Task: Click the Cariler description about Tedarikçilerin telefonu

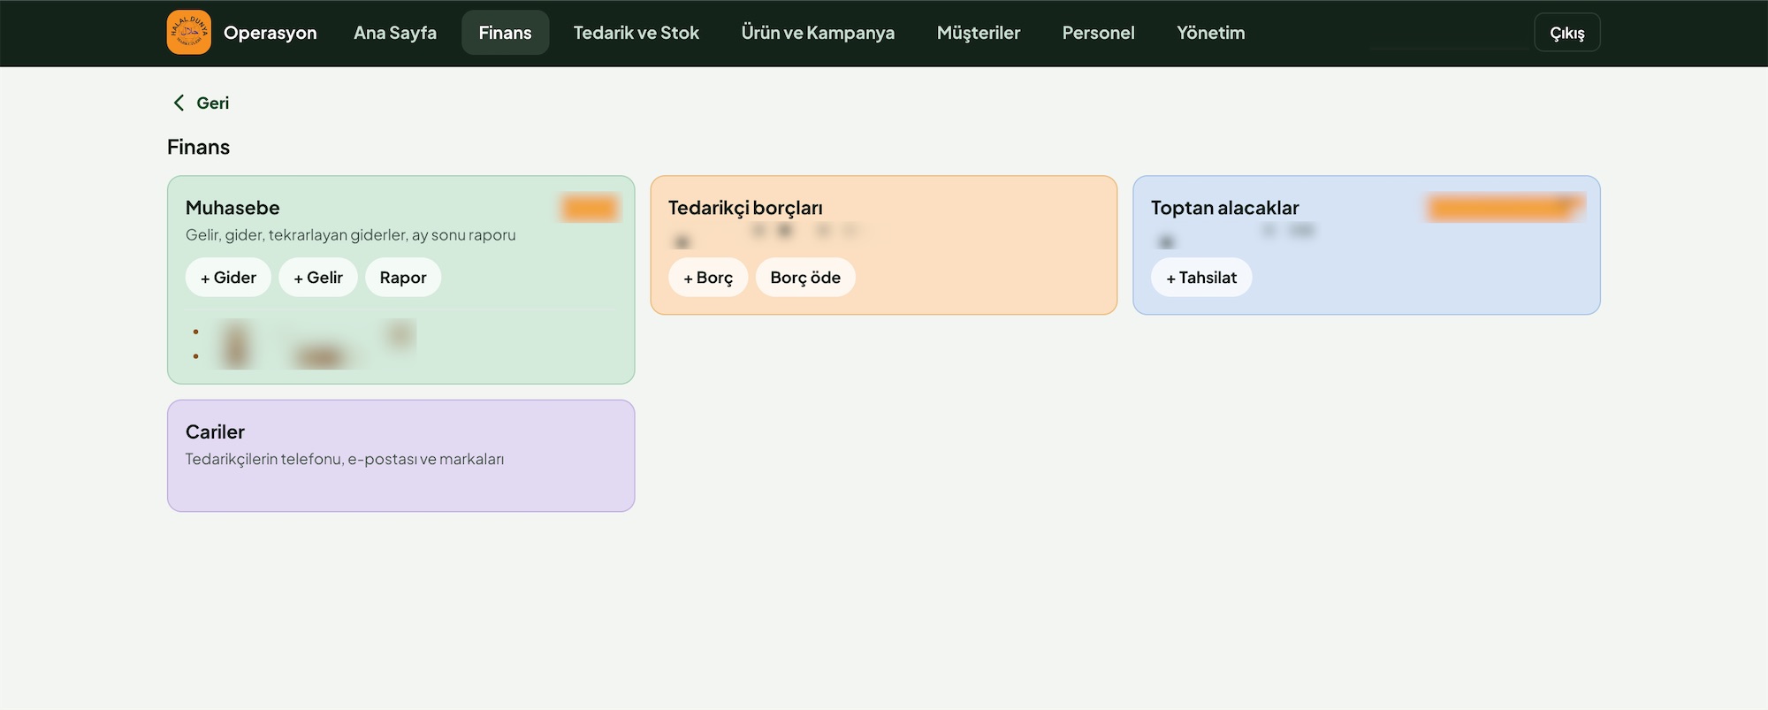Action: click(345, 459)
